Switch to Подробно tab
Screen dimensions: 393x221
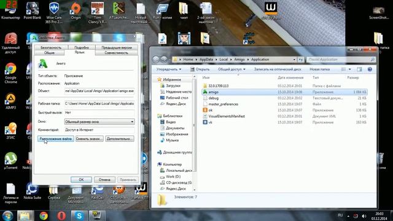82,47
